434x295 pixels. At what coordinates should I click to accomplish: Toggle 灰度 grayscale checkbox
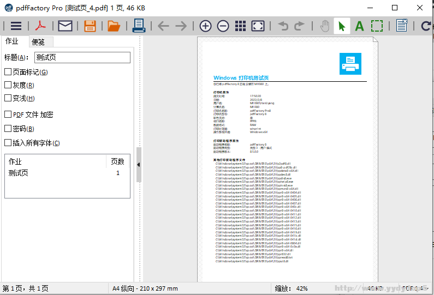8,85
